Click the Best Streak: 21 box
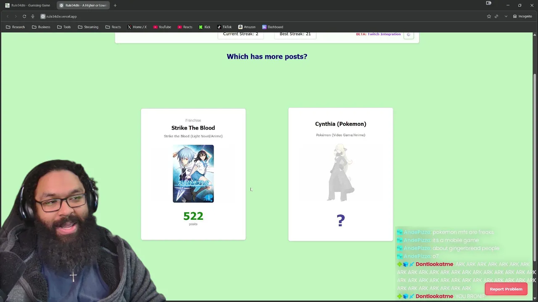The height and width of the screenshot is (302, 538). click(x=295, y=34)
